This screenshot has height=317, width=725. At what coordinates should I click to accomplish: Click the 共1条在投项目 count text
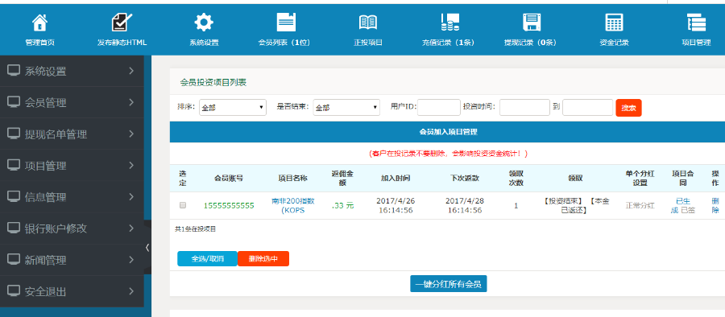(195, 228)
